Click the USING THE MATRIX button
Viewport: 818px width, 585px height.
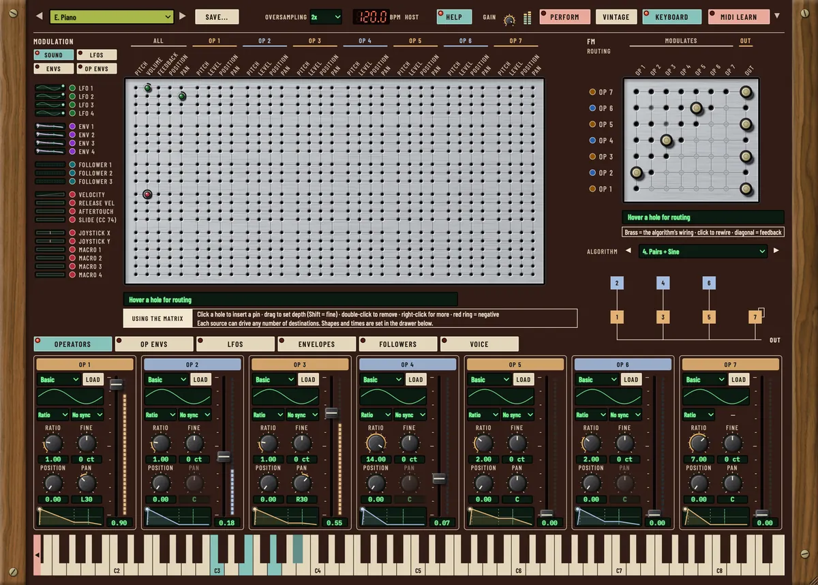tap(157, 318)
